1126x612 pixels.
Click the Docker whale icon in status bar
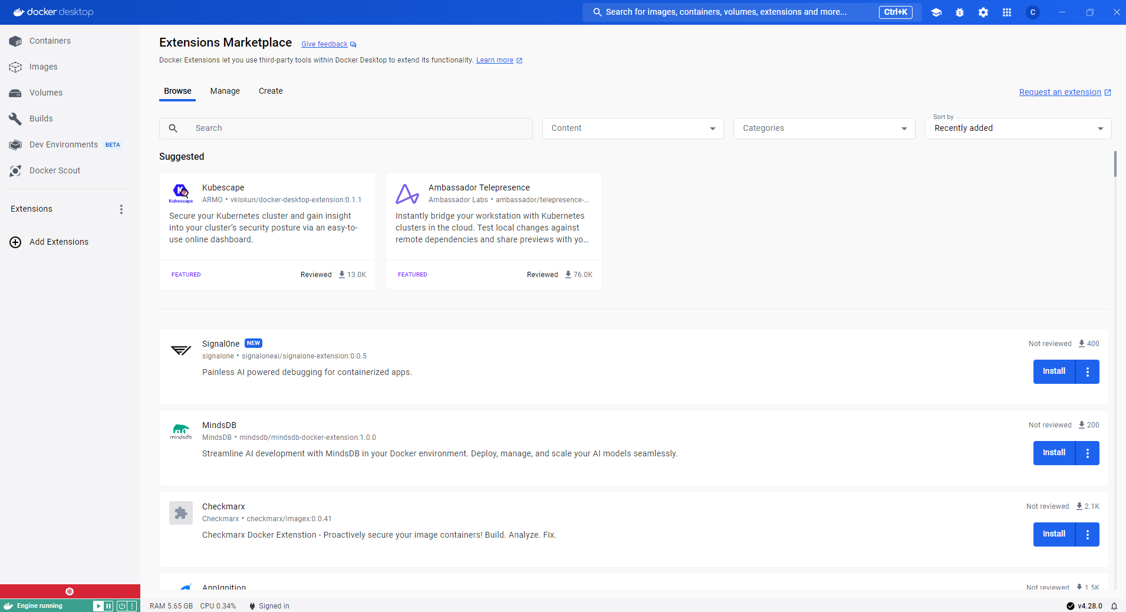8,606
